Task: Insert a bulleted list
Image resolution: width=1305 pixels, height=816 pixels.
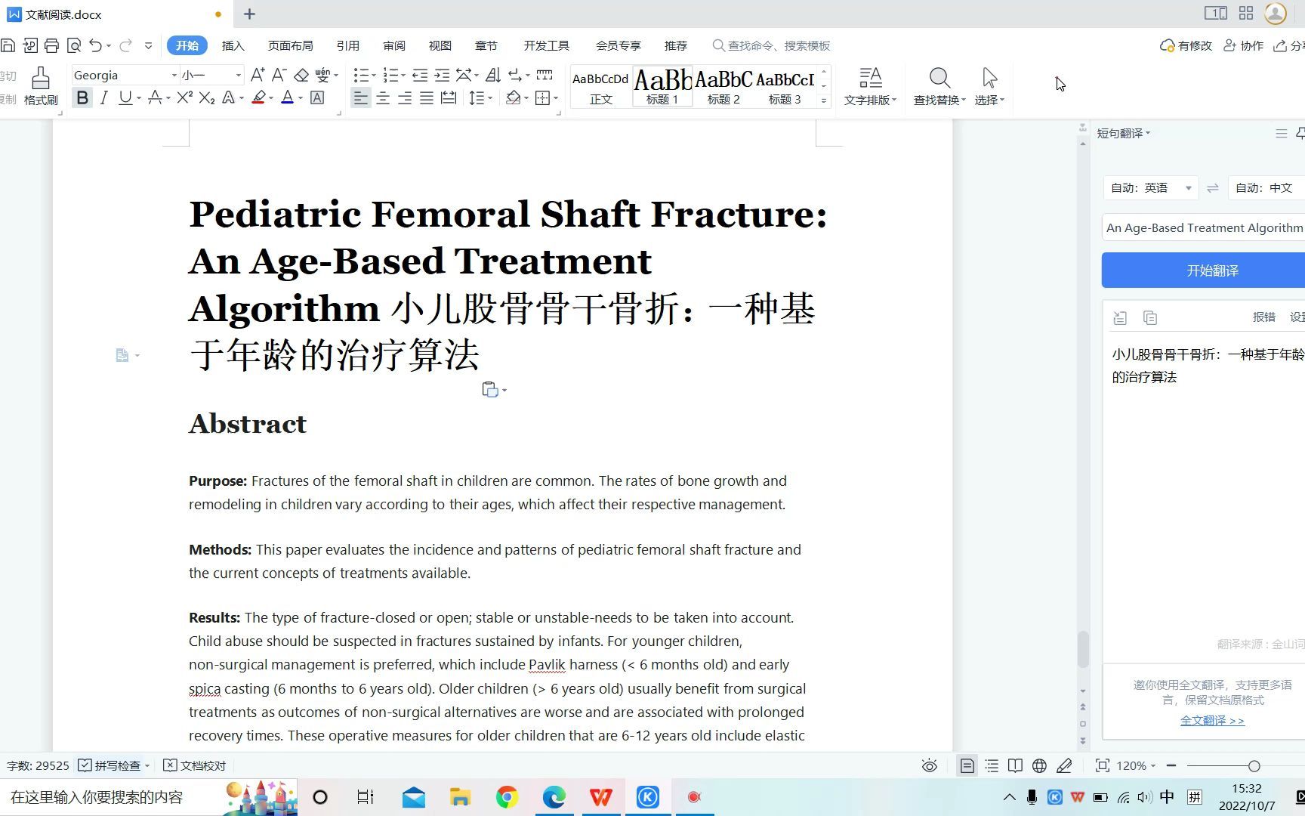Action: click(361, 75)
